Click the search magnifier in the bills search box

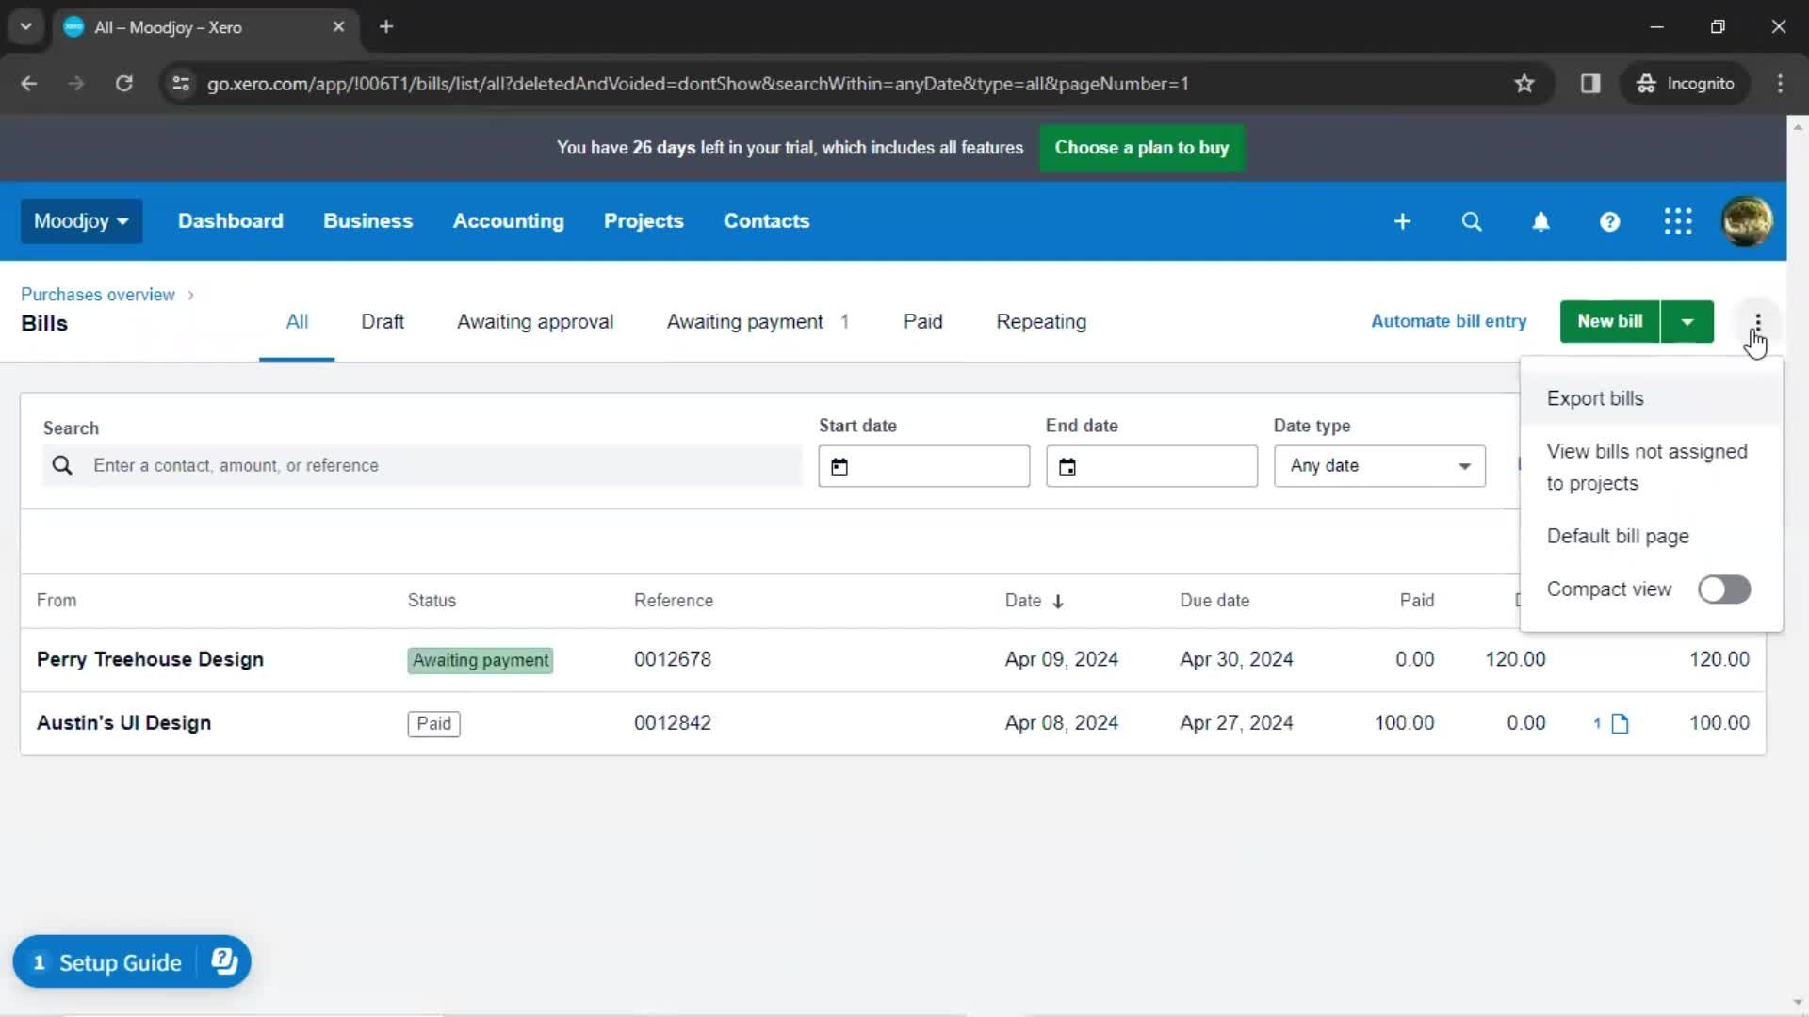click(x=62, y=466)
